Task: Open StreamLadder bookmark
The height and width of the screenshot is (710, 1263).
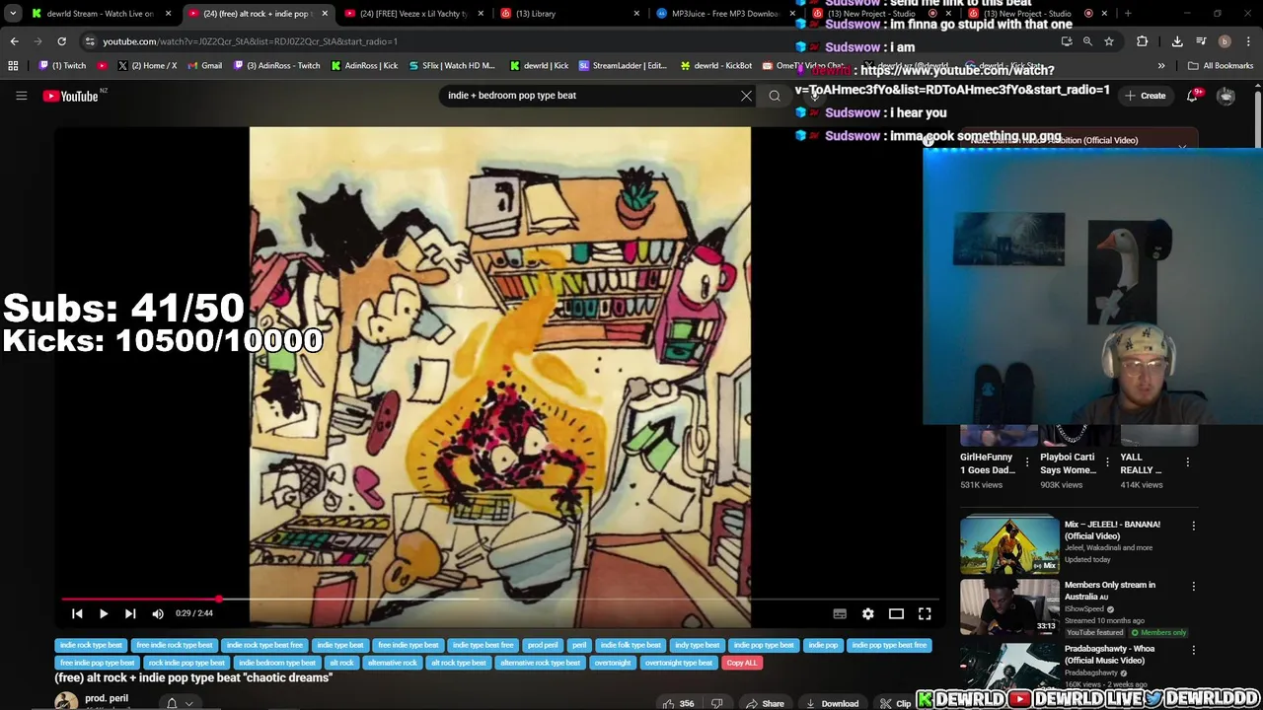Action: [x=623, y=66]
